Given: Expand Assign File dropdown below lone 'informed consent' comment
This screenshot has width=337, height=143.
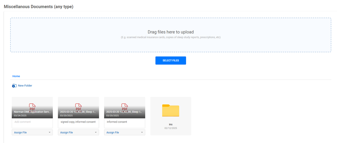Looking at the screenshot, I should [125, 133].
